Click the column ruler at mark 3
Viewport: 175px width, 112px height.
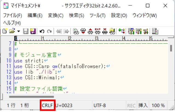pos(97,39)
